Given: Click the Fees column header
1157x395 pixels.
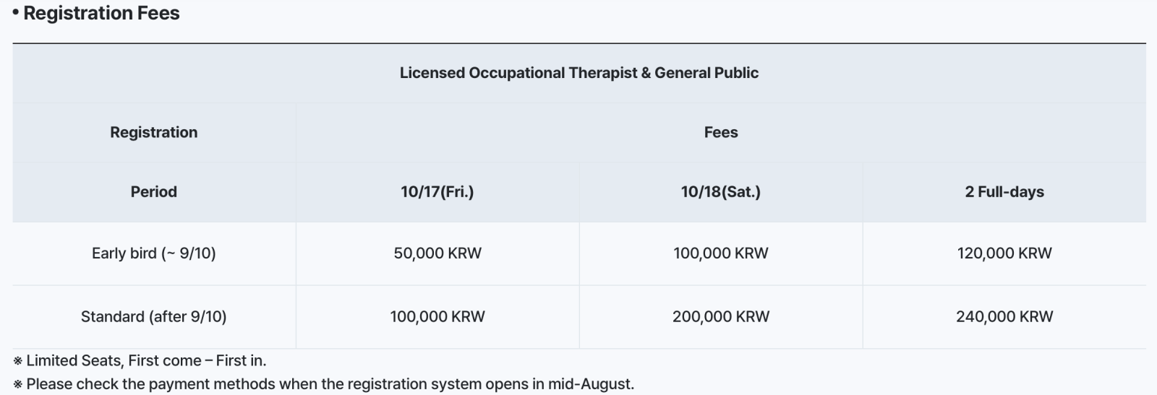Looking at the screenshot, I should coord(721,132).
